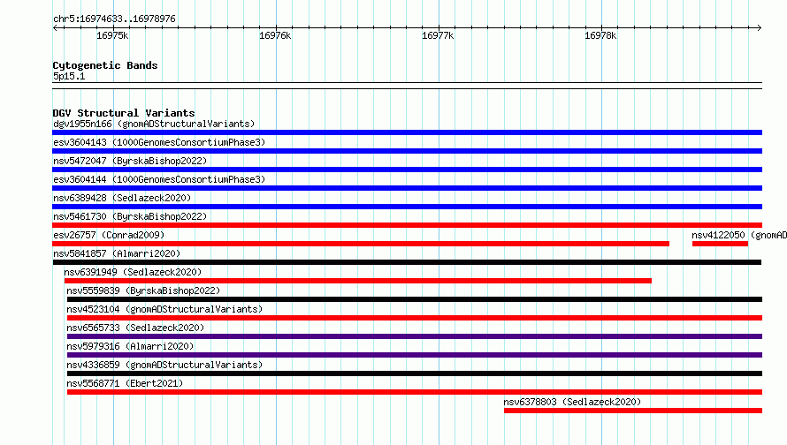Click the right arrow of the ruler
This screenshot has width=787, height=445.
tap(759, 28)
